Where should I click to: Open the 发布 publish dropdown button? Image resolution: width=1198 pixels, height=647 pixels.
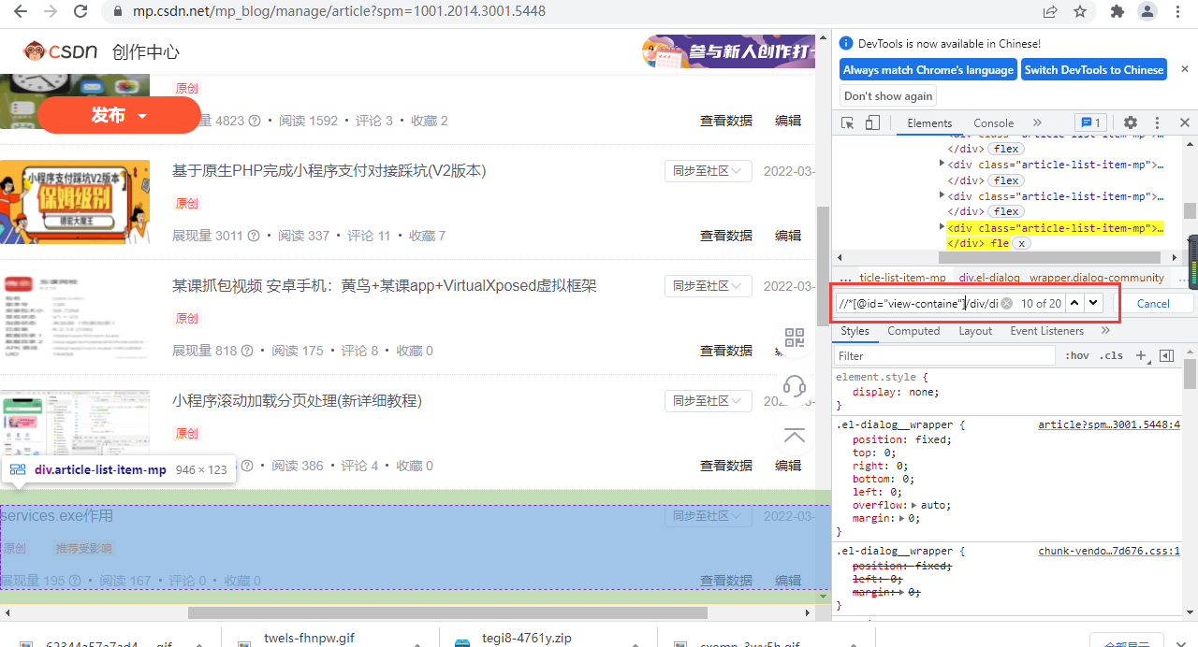click(120, 116)
